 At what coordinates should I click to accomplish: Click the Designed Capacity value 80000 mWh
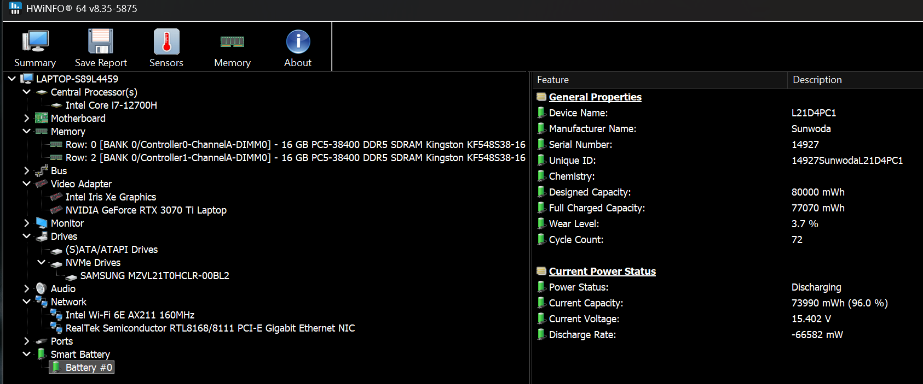(x=818, y=192)
